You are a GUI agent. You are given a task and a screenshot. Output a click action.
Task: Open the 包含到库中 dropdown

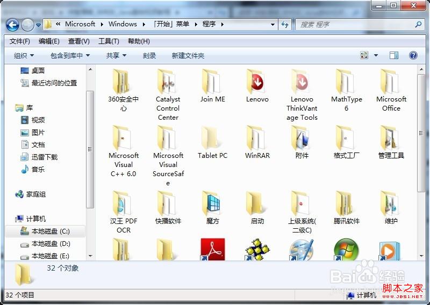[x=70, y=56]
